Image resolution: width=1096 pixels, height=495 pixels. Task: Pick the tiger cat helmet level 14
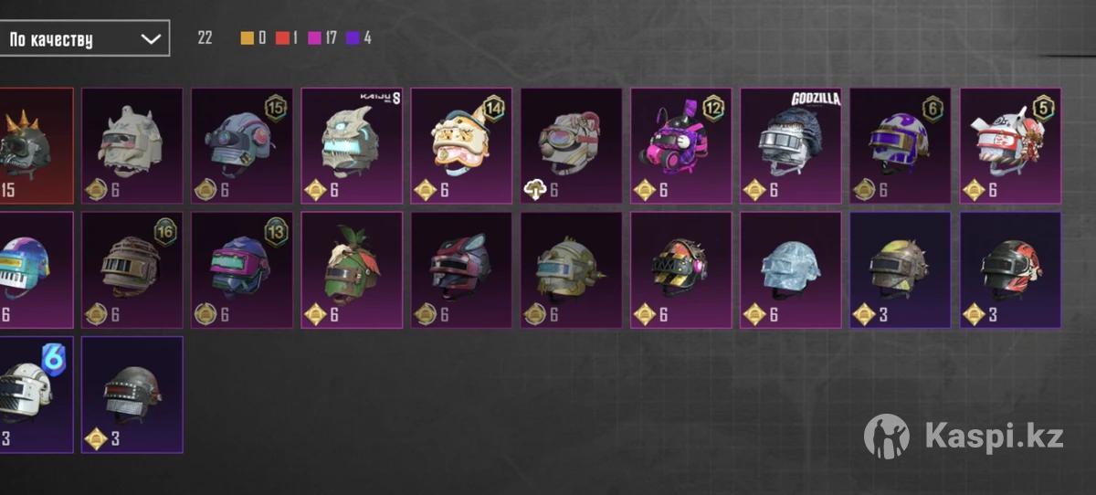461,145
